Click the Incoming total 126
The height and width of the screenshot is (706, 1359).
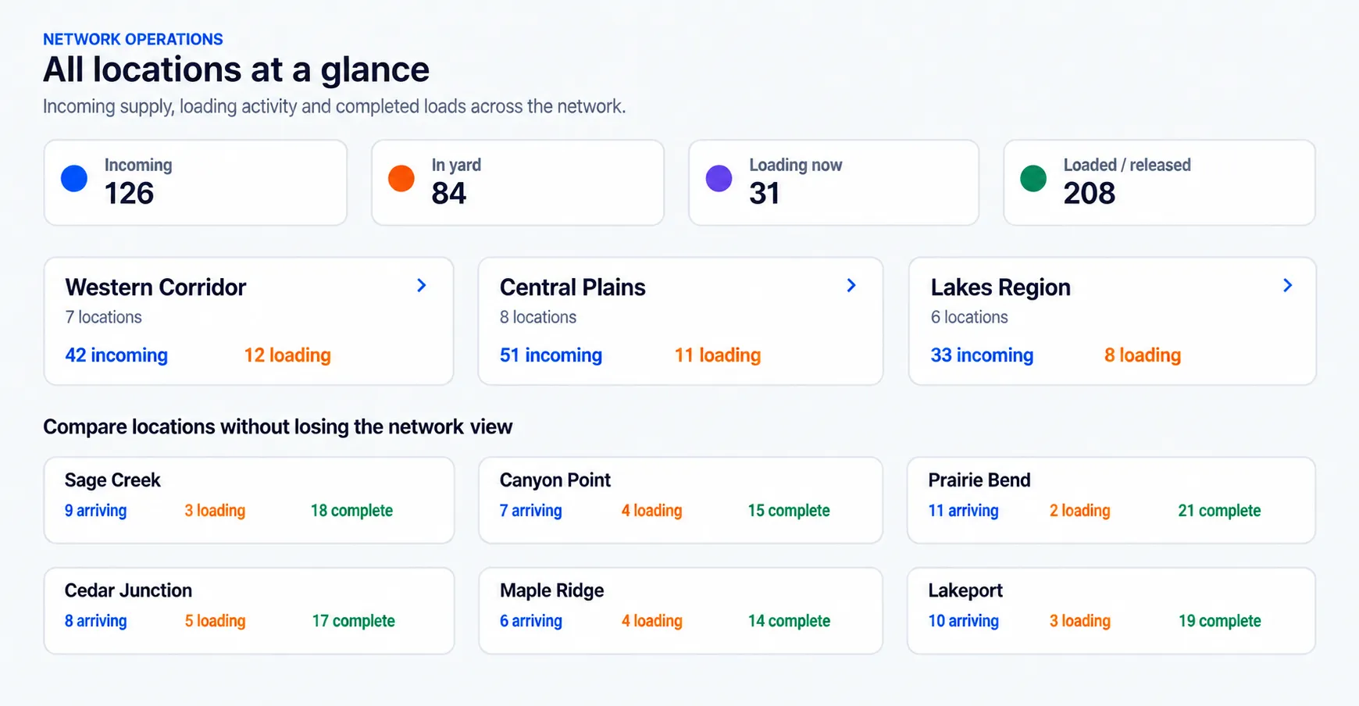(x=130, y=193)
